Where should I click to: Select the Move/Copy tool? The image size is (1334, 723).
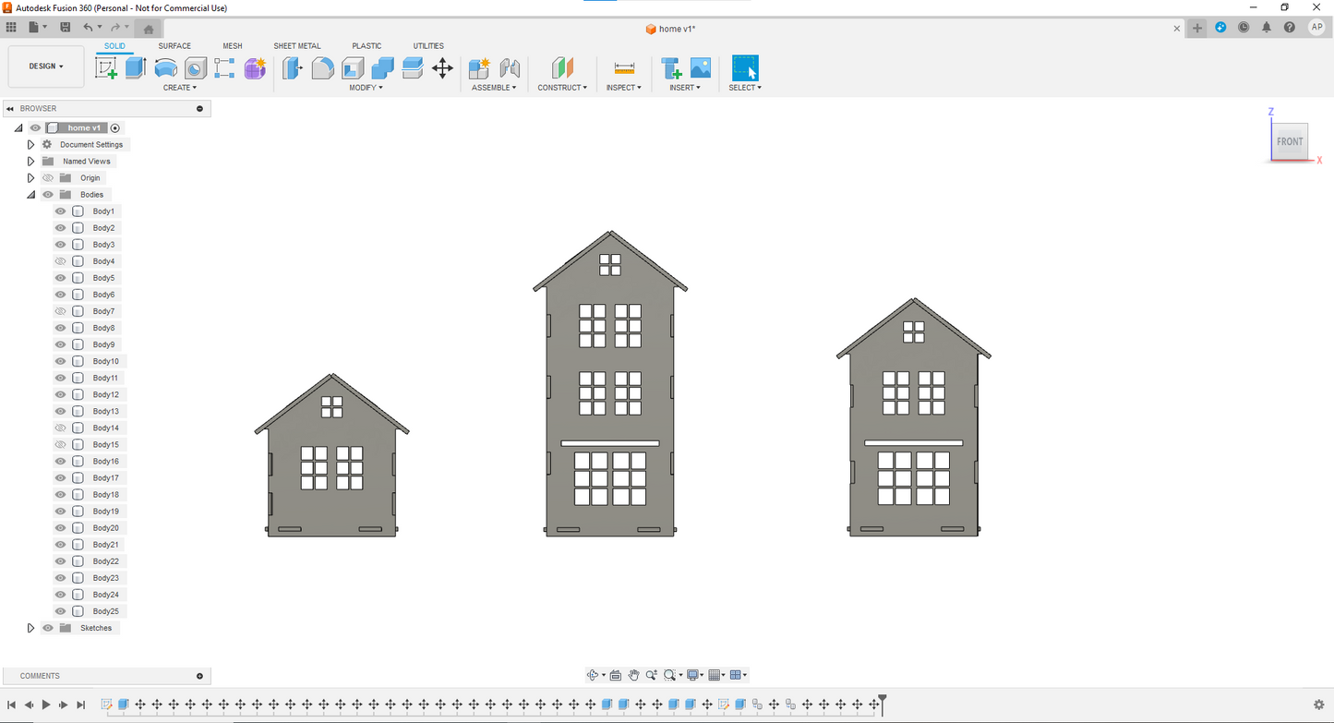tap(442, 67)
